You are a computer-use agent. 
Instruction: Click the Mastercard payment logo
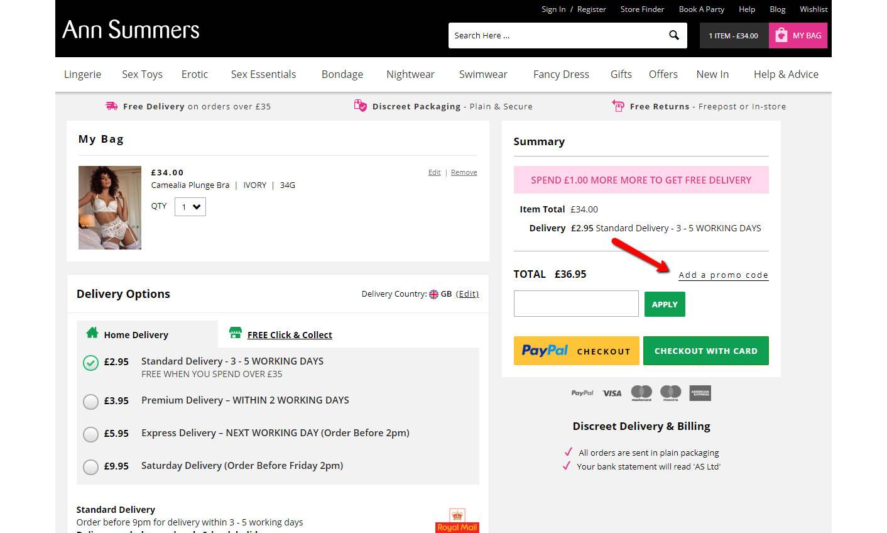click(x=641, y=393)
